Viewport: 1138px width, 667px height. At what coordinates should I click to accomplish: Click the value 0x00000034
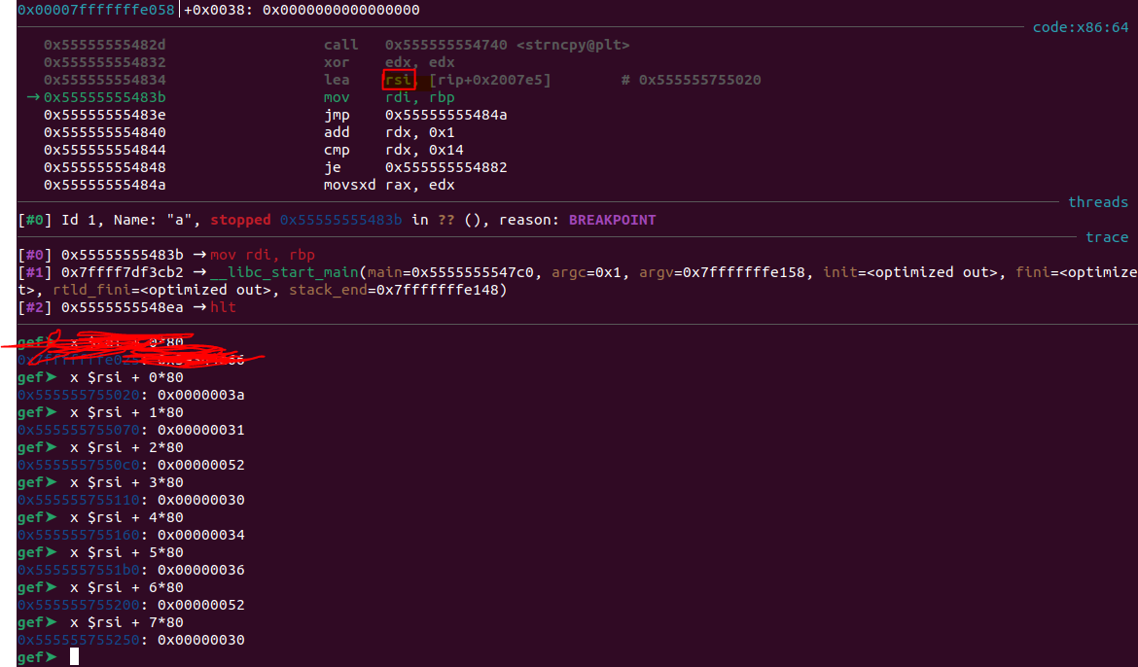(x=201, y=534)
